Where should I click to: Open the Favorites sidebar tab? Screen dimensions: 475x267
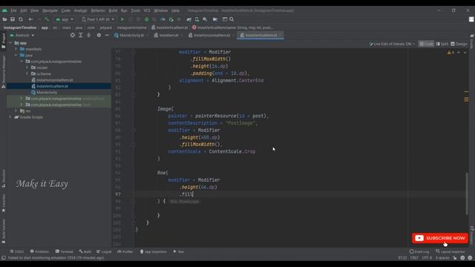(4, 202)
